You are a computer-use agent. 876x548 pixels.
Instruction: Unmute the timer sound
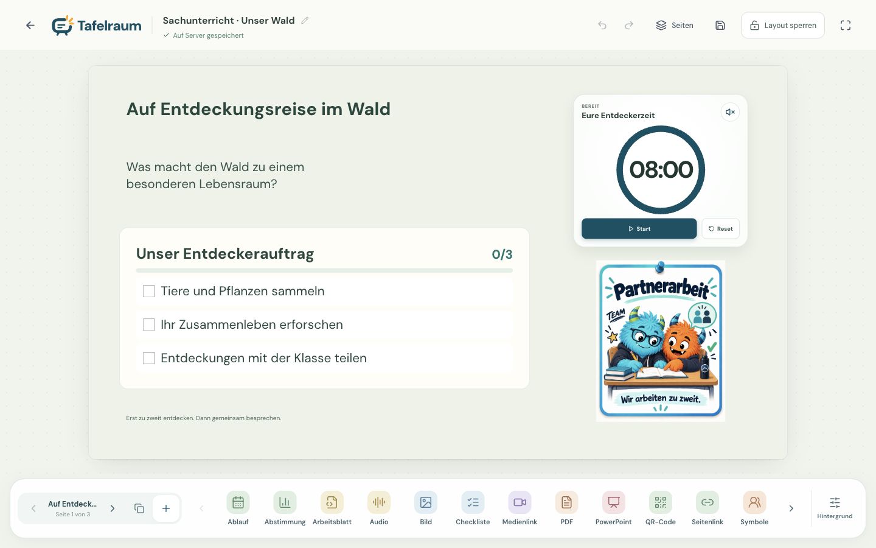730,112
